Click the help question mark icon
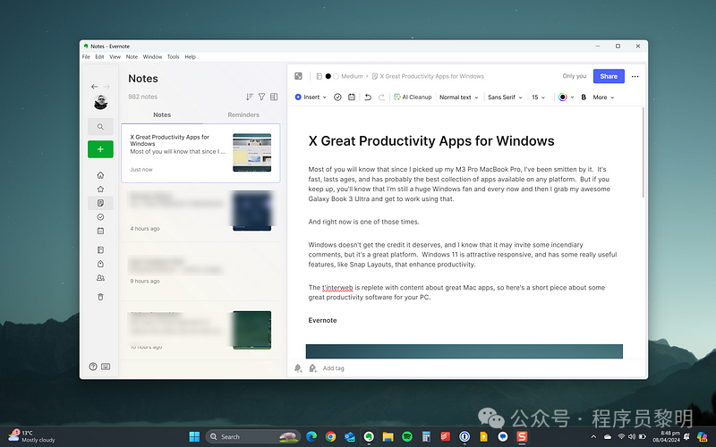This screenshot has width=716, height=447. tap(93, 367)
